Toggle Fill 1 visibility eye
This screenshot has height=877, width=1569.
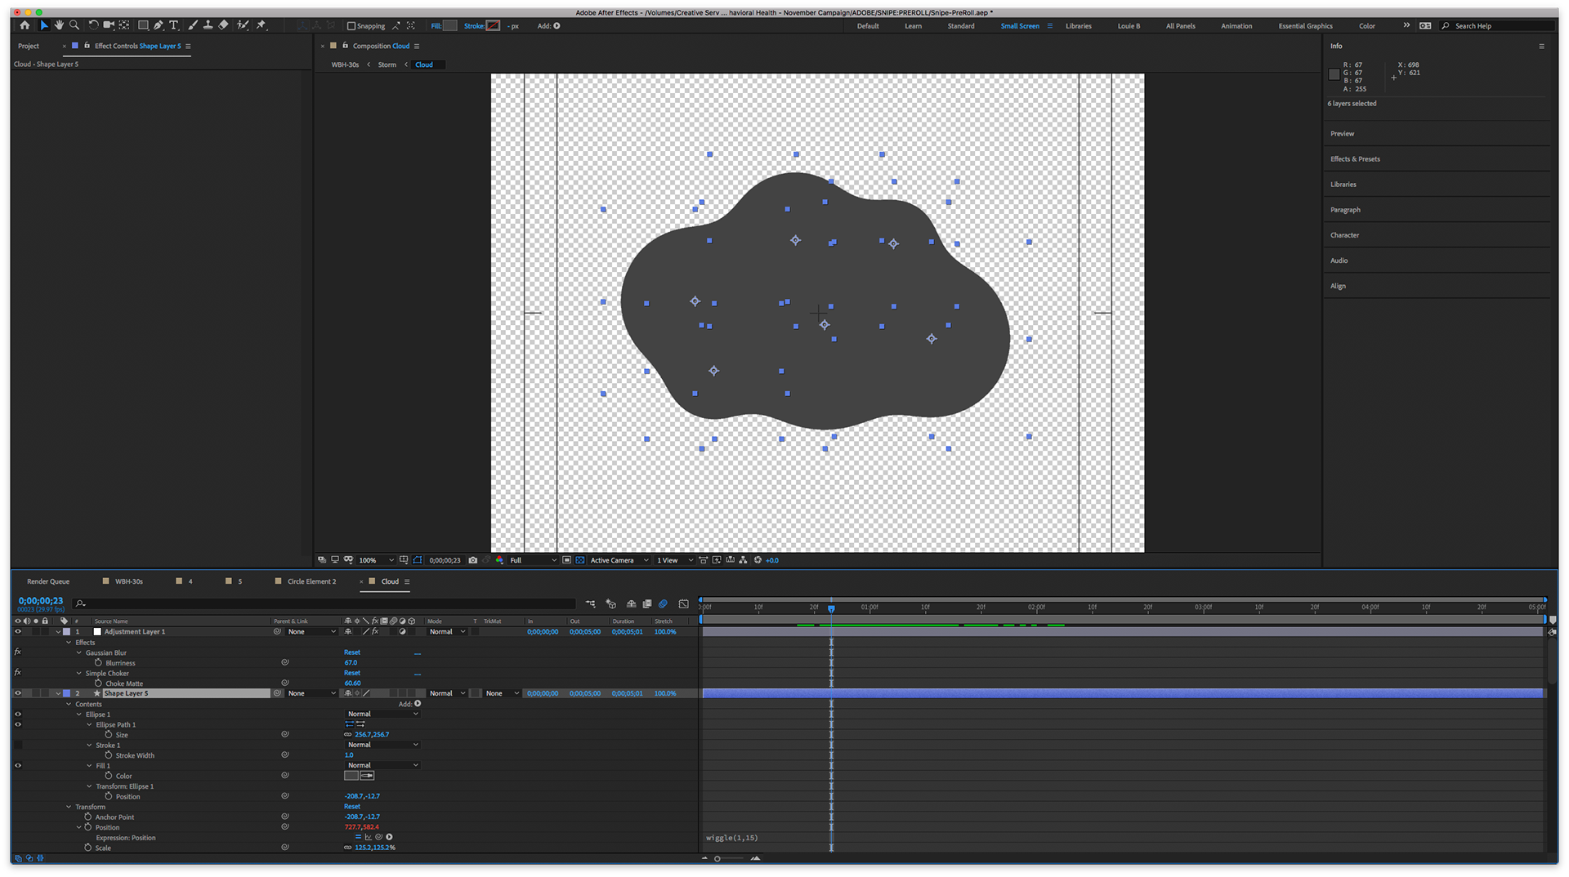18,766
